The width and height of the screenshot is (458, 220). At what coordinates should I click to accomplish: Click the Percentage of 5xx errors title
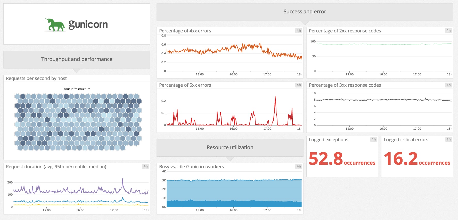point(185,85)
